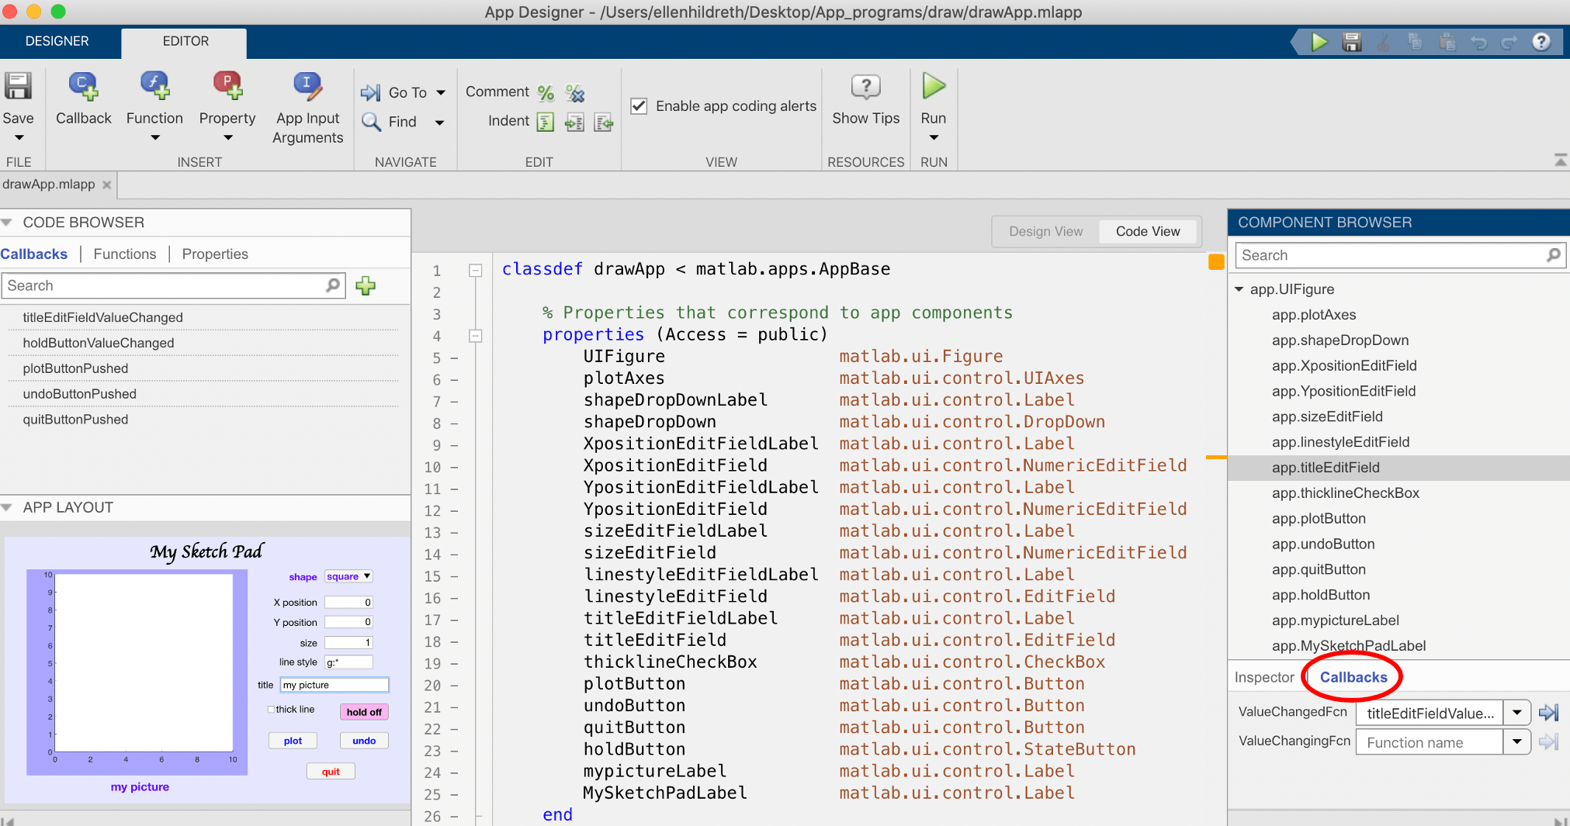The width and height of the screenshot is (1570, 826).
Task: Open the ValueChangingFcn dropdown arrow
Action: pos(1516,742)
